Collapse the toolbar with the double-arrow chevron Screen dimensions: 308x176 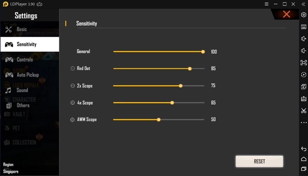click(303, 4)
